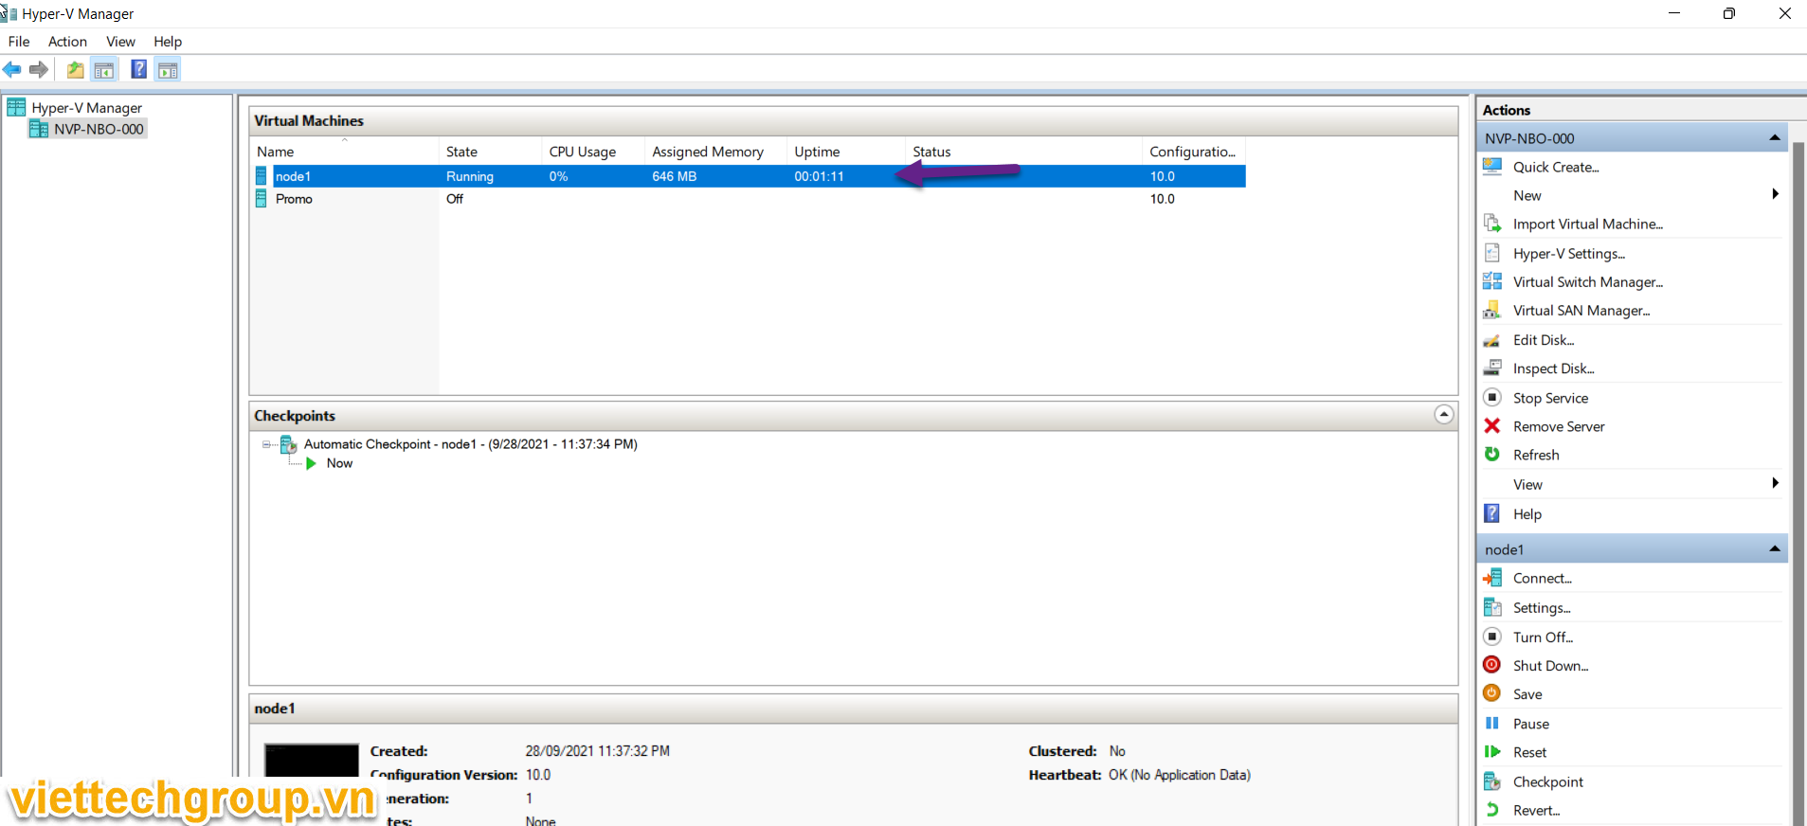Open the Action menu
The width and height of the screenshot is (1807, 826).
click(67, 42)
